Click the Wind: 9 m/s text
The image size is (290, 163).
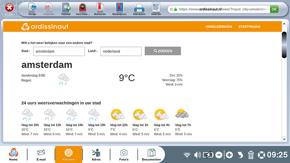174,84
